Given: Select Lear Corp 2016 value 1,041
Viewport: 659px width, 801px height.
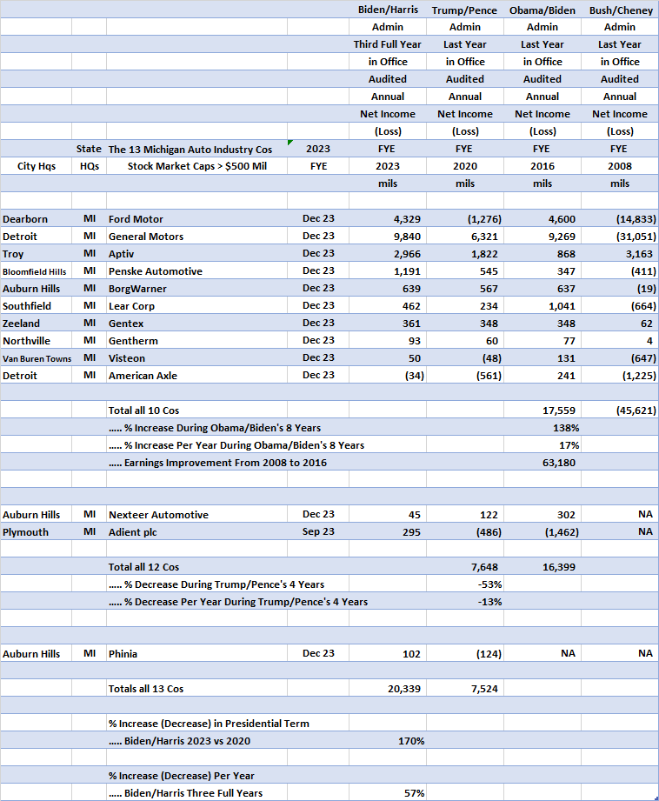Looking at the screenshot, I should [543, 305].
